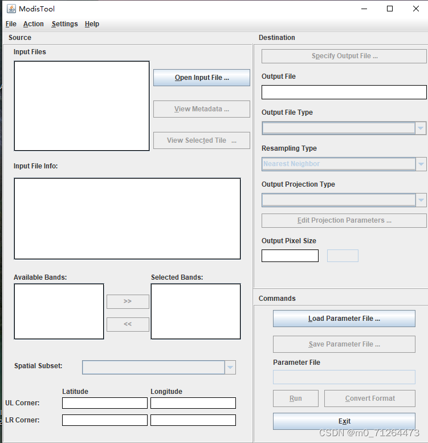428x443 pixels.
Task: Click UL Corner Longitude field
Action: [x=193, y=403]
